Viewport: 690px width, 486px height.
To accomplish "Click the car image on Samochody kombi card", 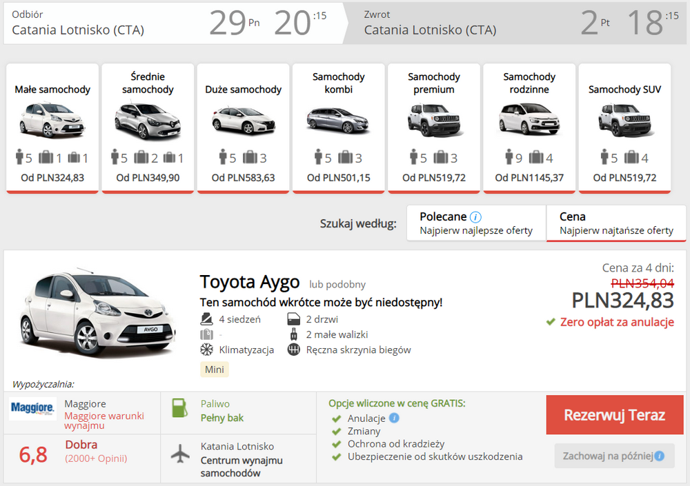I will coord(338,120).
